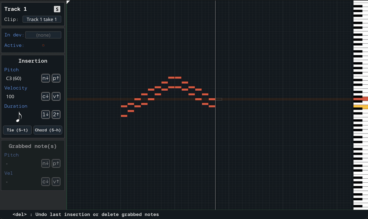Click the white corner marker at grid top-left
The image size is (368, 219).
[68, 2]
